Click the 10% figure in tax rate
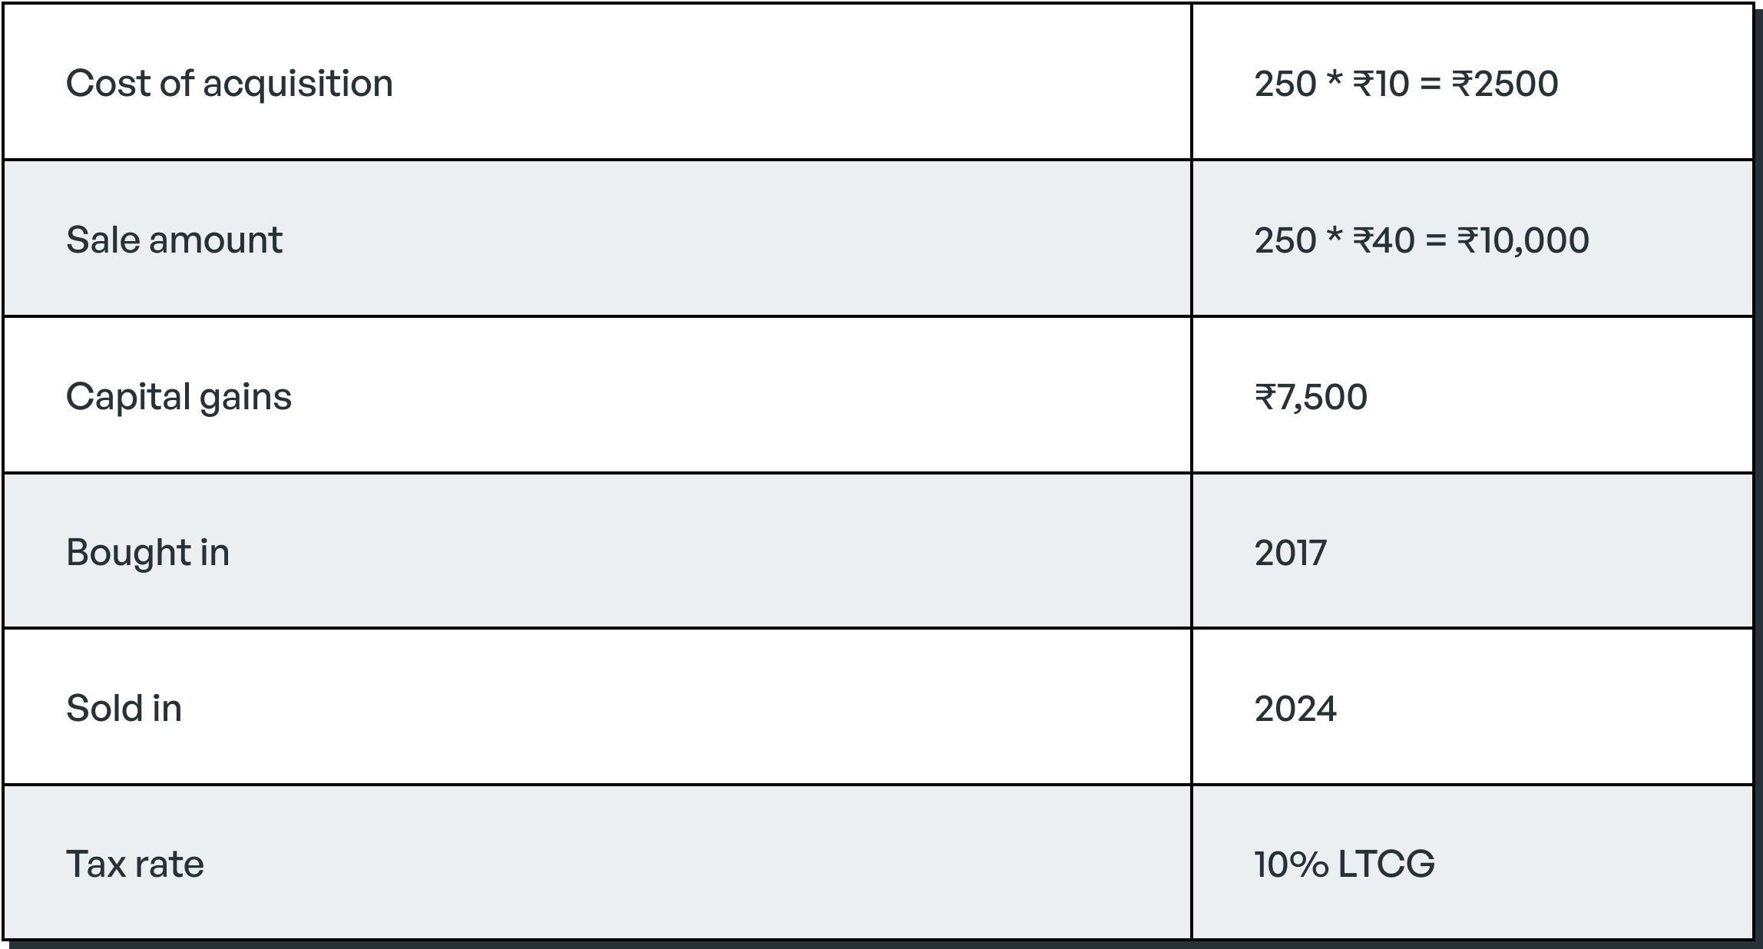1763x949 pixels. point(1292,865)
